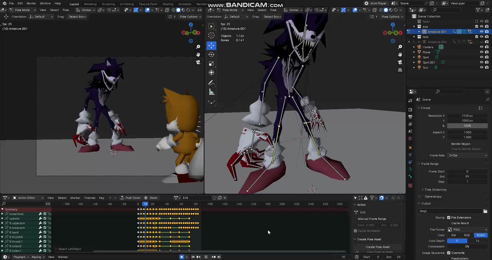Switch to the Sculpting workspace tab
This screenshot has width=492, height=260.
(108, 4)
